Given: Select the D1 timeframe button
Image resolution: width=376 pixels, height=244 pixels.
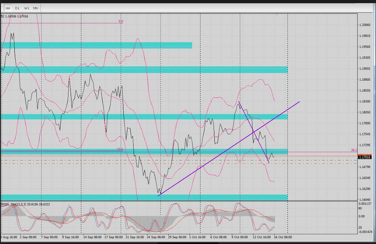Looking at the screenshot, I should pyautogui.click(x=17, y=8).
